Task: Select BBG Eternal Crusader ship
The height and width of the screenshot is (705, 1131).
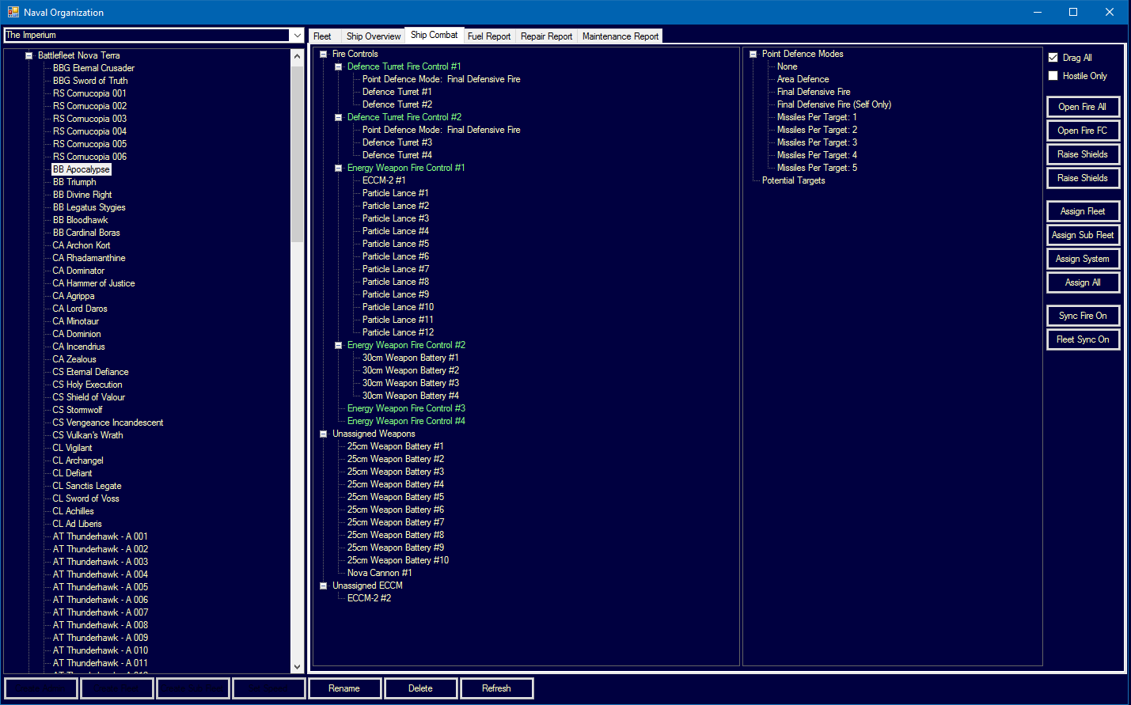Action: pos(93,68)
